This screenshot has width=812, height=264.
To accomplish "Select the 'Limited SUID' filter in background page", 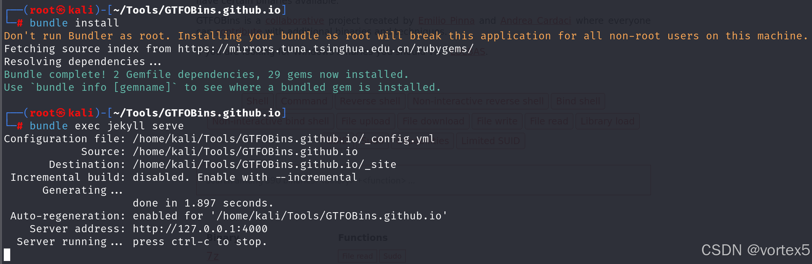I will tap(491, 141).
